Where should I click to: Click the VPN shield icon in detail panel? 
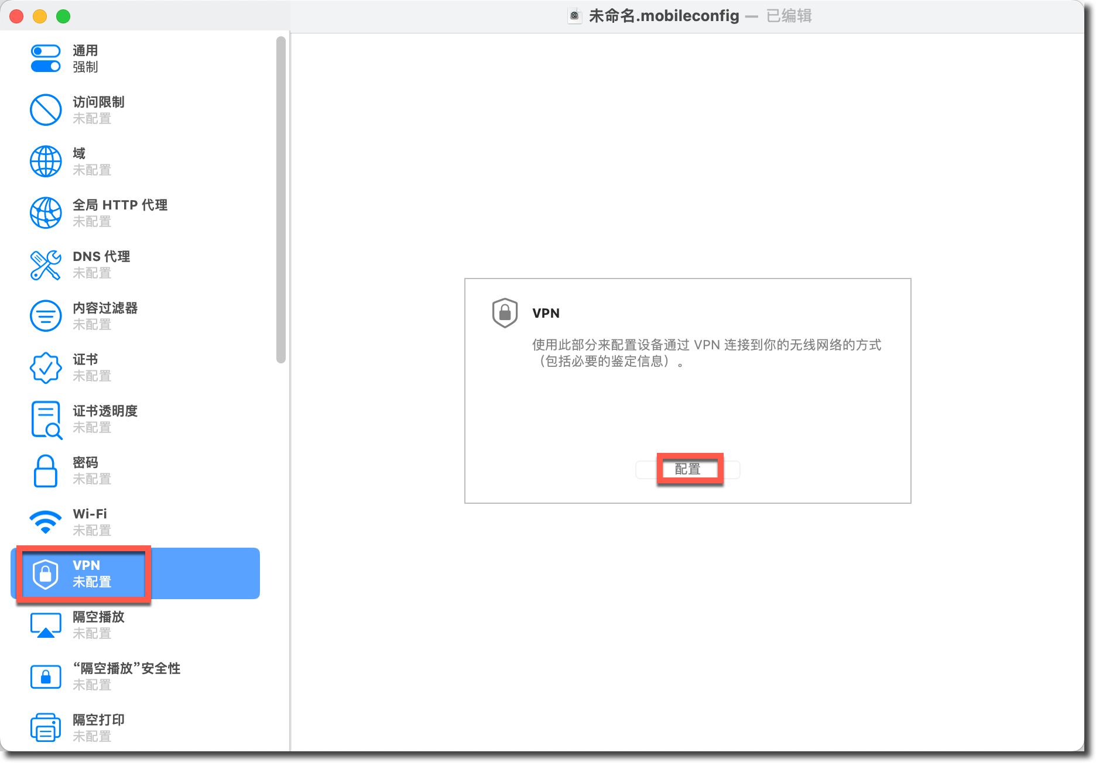(505, 313)
